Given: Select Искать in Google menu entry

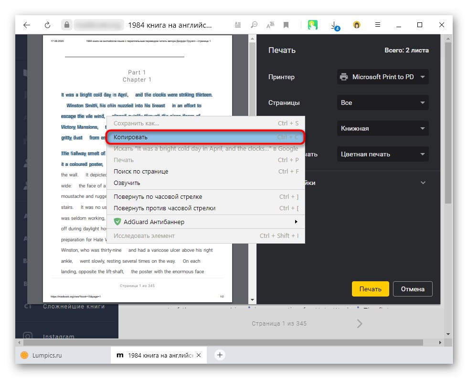Looking at the screenshot, I should pyautogui.click(x=206, y=149).
